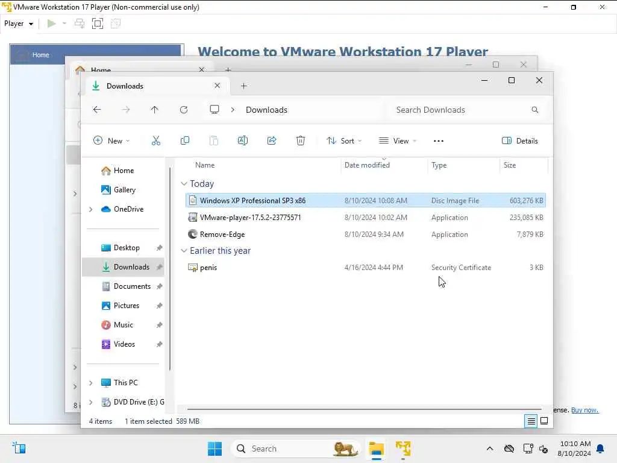The width and height of the screenshot is (617, 463).
Task: Click the VMware Player taskbar icon
Action: 403,449
